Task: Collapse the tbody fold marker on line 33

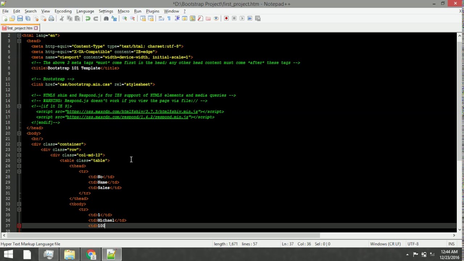Action: coord(19,204)
